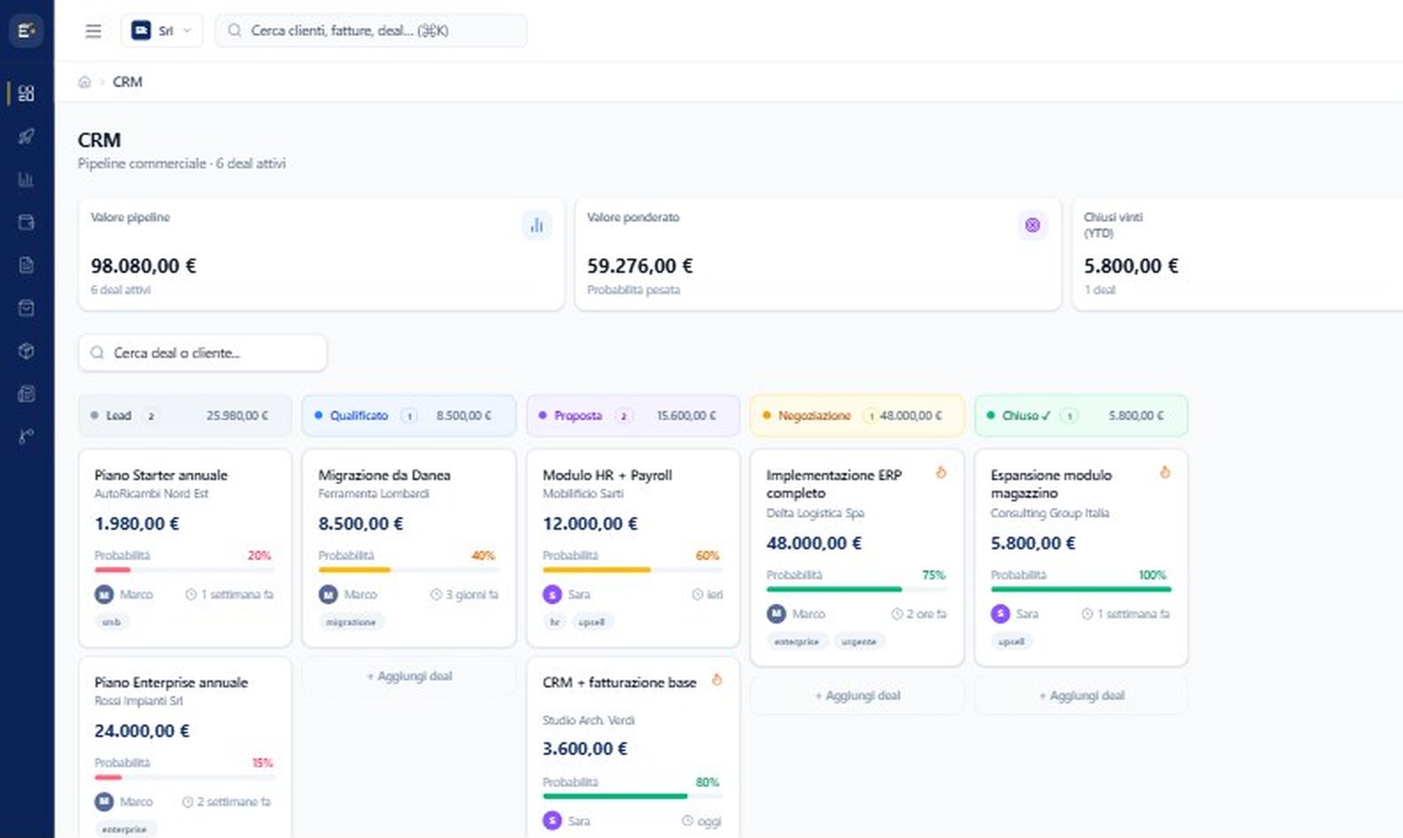Add a deal in the Chiuso column
This screenshot has width=1403, height=838.
coord(1081,695)
